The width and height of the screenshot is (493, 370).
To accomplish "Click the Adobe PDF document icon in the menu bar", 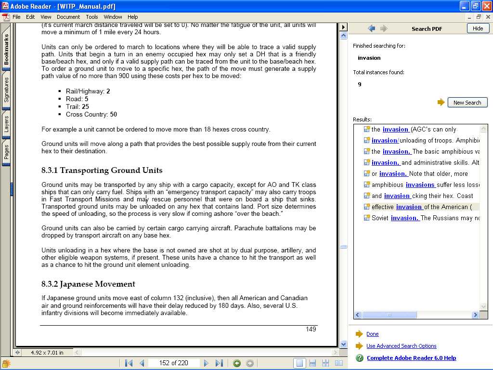I will click(6, 17).
